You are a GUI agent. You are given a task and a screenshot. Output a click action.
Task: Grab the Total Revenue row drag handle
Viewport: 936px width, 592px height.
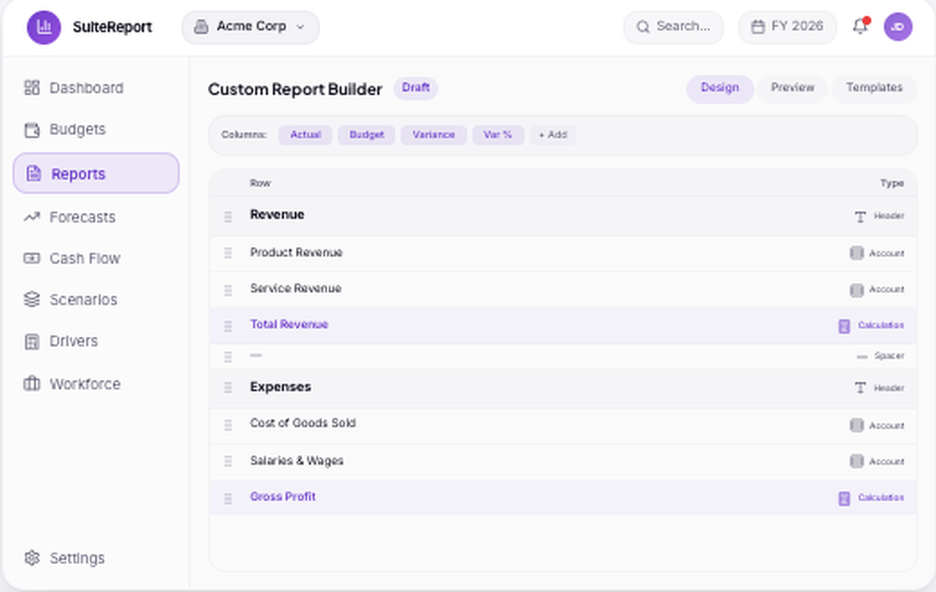[228, 326]
